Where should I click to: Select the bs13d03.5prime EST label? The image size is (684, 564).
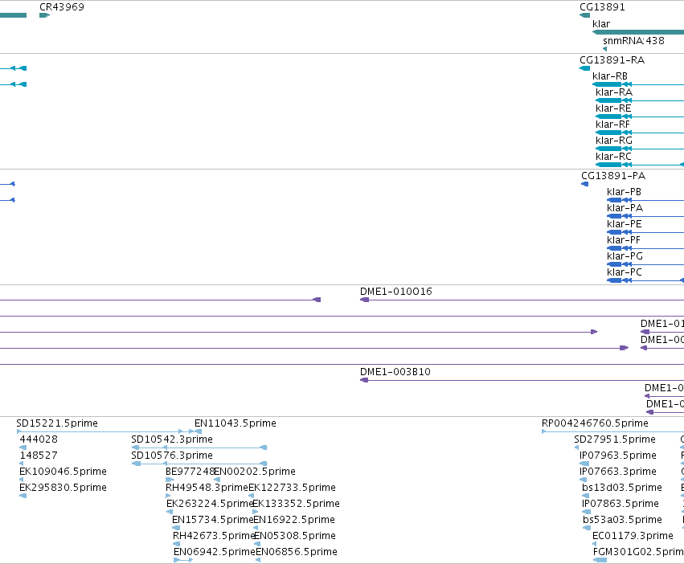click(x=622, y=488)
